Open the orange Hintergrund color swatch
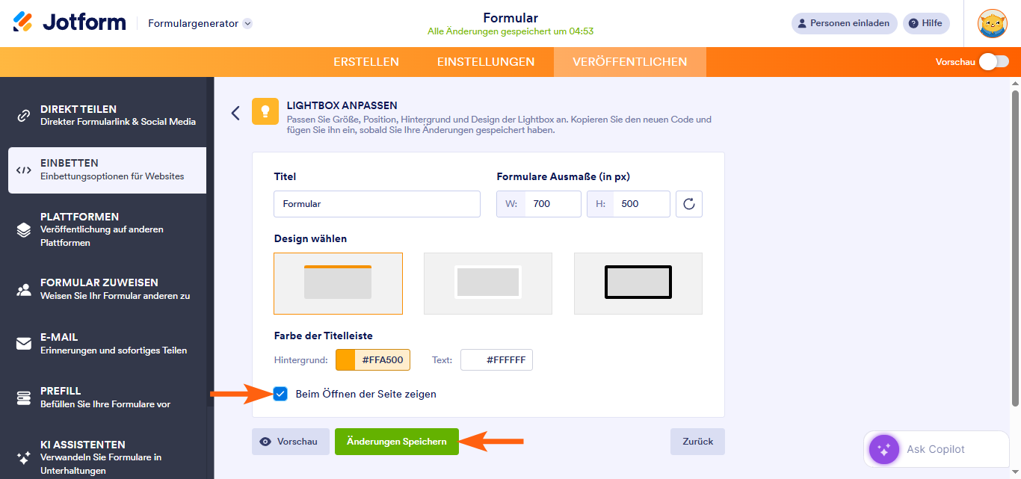This screenshot has width=1021, height=479. (x=347, y=359)
